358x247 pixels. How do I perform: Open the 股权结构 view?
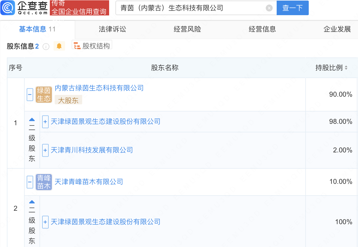tap(92, 45)
